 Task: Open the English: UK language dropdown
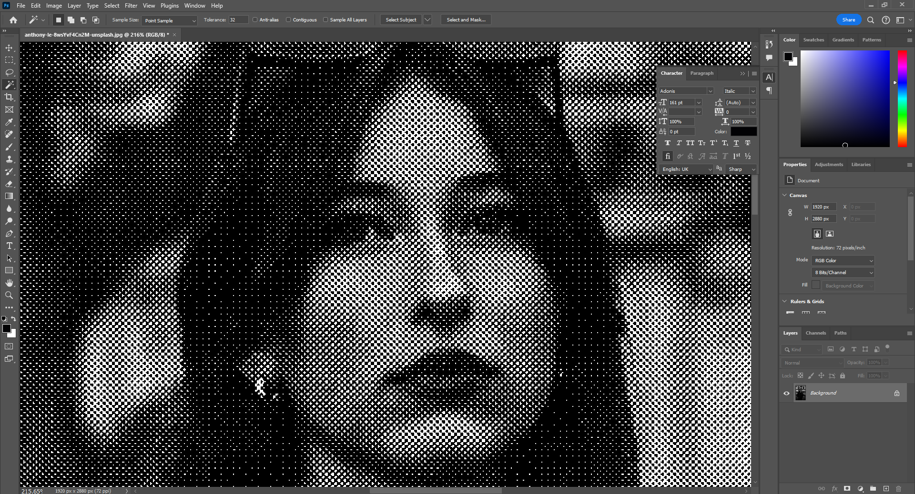687,169
